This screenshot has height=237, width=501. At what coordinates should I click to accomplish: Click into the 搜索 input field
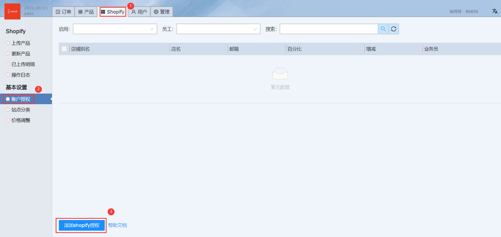tap(329, 29)
